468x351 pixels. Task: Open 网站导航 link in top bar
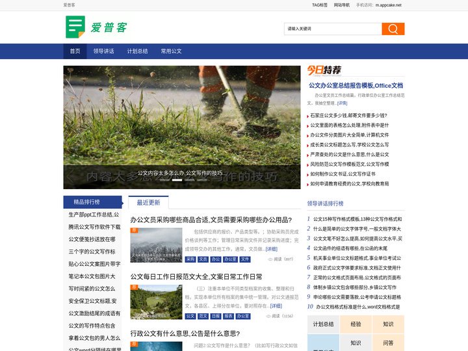pyautogui.click(x=341, y=5)
